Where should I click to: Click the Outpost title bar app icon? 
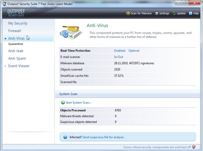tap(4, 4)
